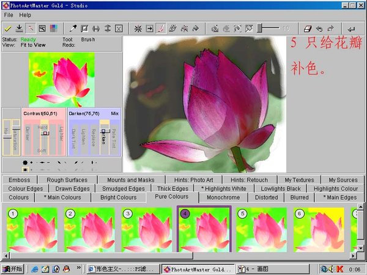The height and width of the screenshot is (275, 367).
Task: Choose the largest round brush shape
Action: coord(25,163)
